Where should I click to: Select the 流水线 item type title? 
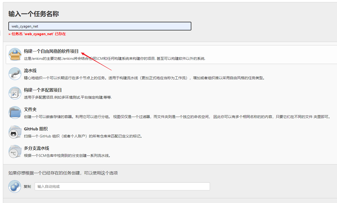[30, 71]
